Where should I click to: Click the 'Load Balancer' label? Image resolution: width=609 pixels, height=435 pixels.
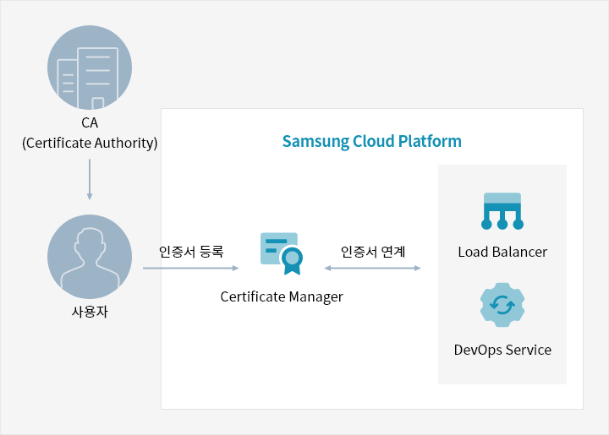point(502,252)
